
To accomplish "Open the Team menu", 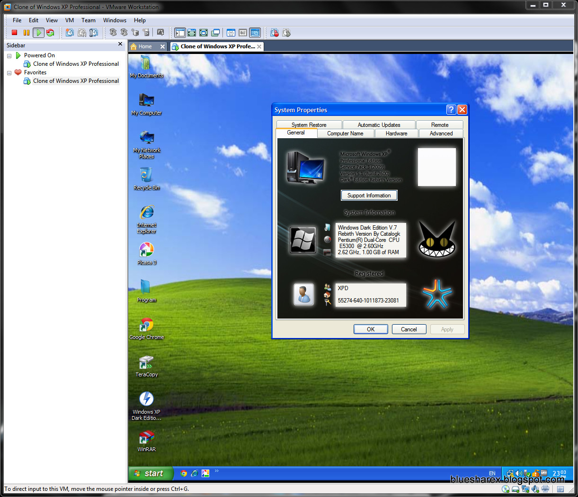I will pos(89,20).
